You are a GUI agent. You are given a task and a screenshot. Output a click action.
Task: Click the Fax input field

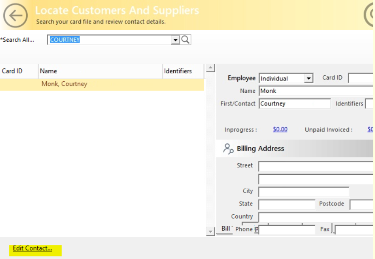tap(354, 230)
